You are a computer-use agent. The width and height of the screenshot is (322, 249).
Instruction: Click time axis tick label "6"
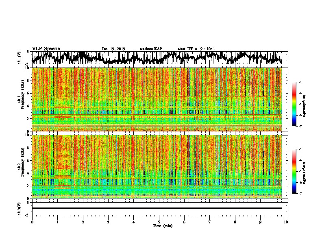tap(185, 222)
